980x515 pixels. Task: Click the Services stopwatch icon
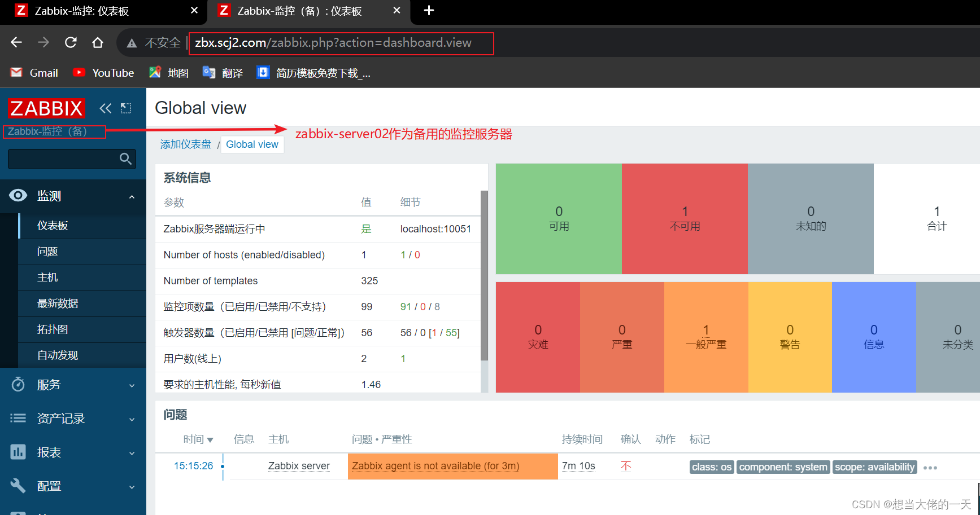click(x=18, y=384)
